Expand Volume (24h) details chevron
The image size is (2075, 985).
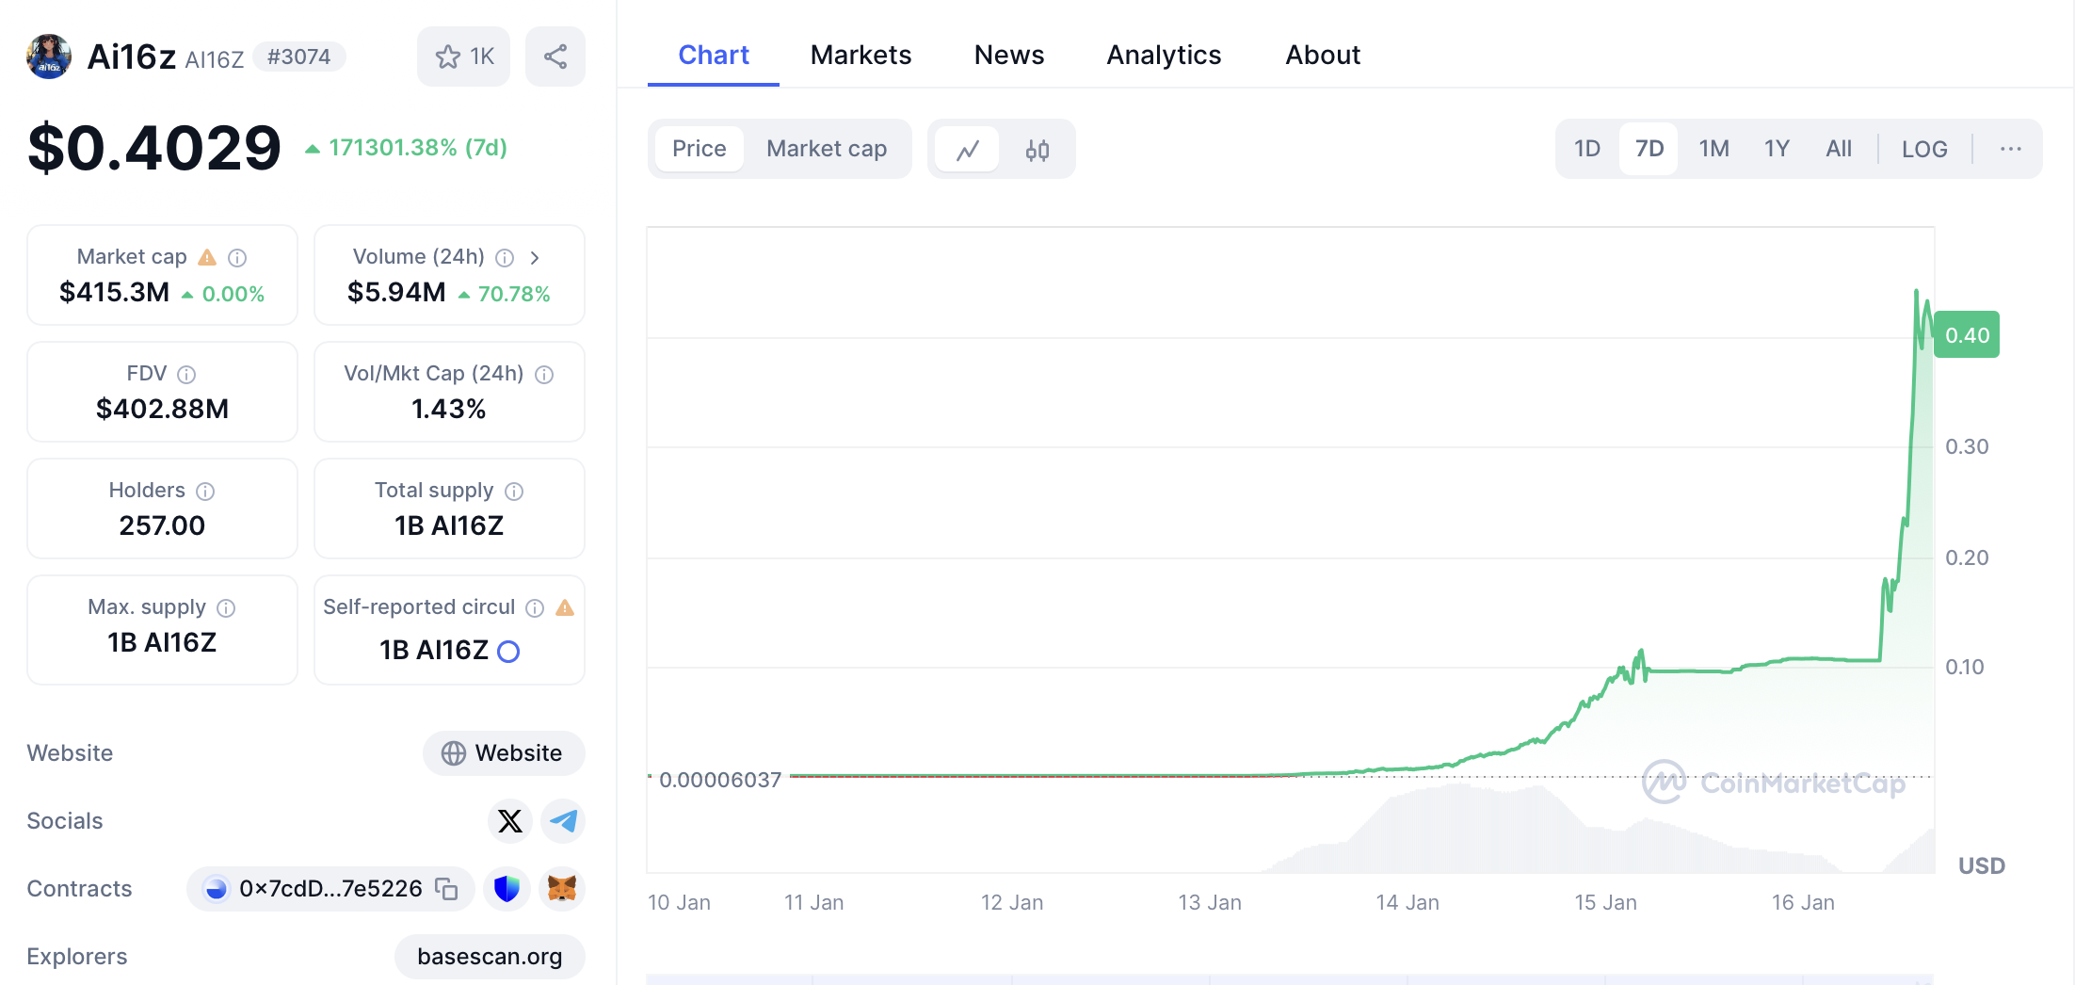click(x=535, y=257)
